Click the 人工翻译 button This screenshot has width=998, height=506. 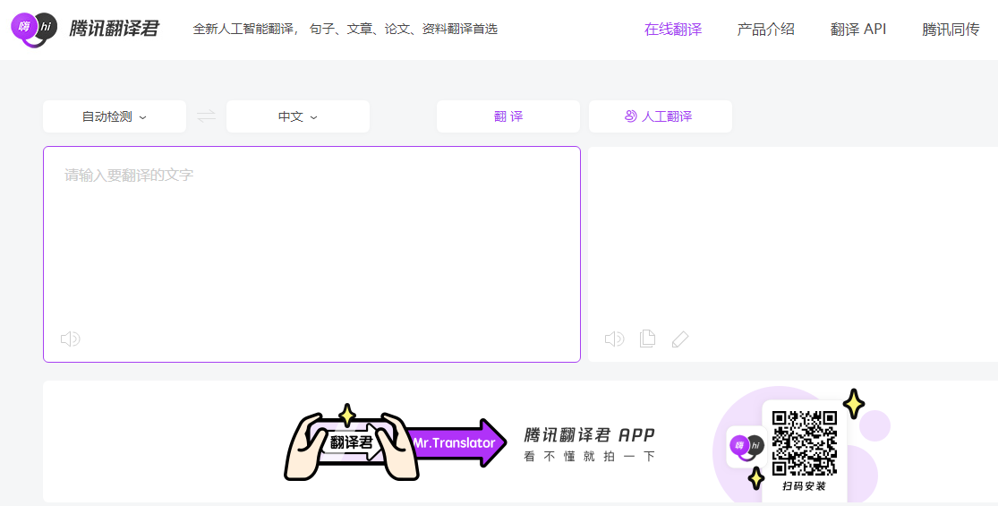660,116
